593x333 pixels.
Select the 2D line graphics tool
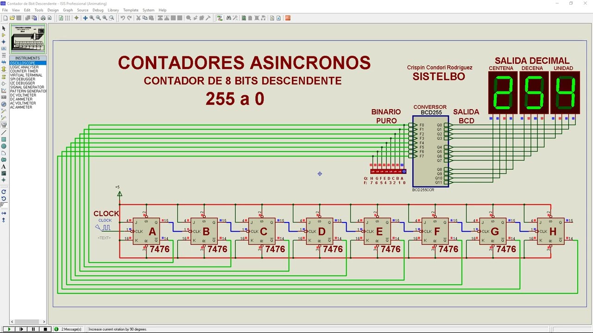(x=4, y=133)
